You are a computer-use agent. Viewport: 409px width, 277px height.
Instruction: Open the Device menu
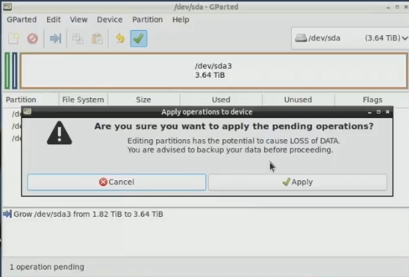click(x=109, y=20)
